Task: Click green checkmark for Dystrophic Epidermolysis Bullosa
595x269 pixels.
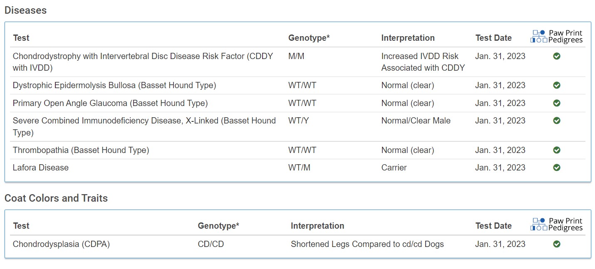Action: point(557,85)
